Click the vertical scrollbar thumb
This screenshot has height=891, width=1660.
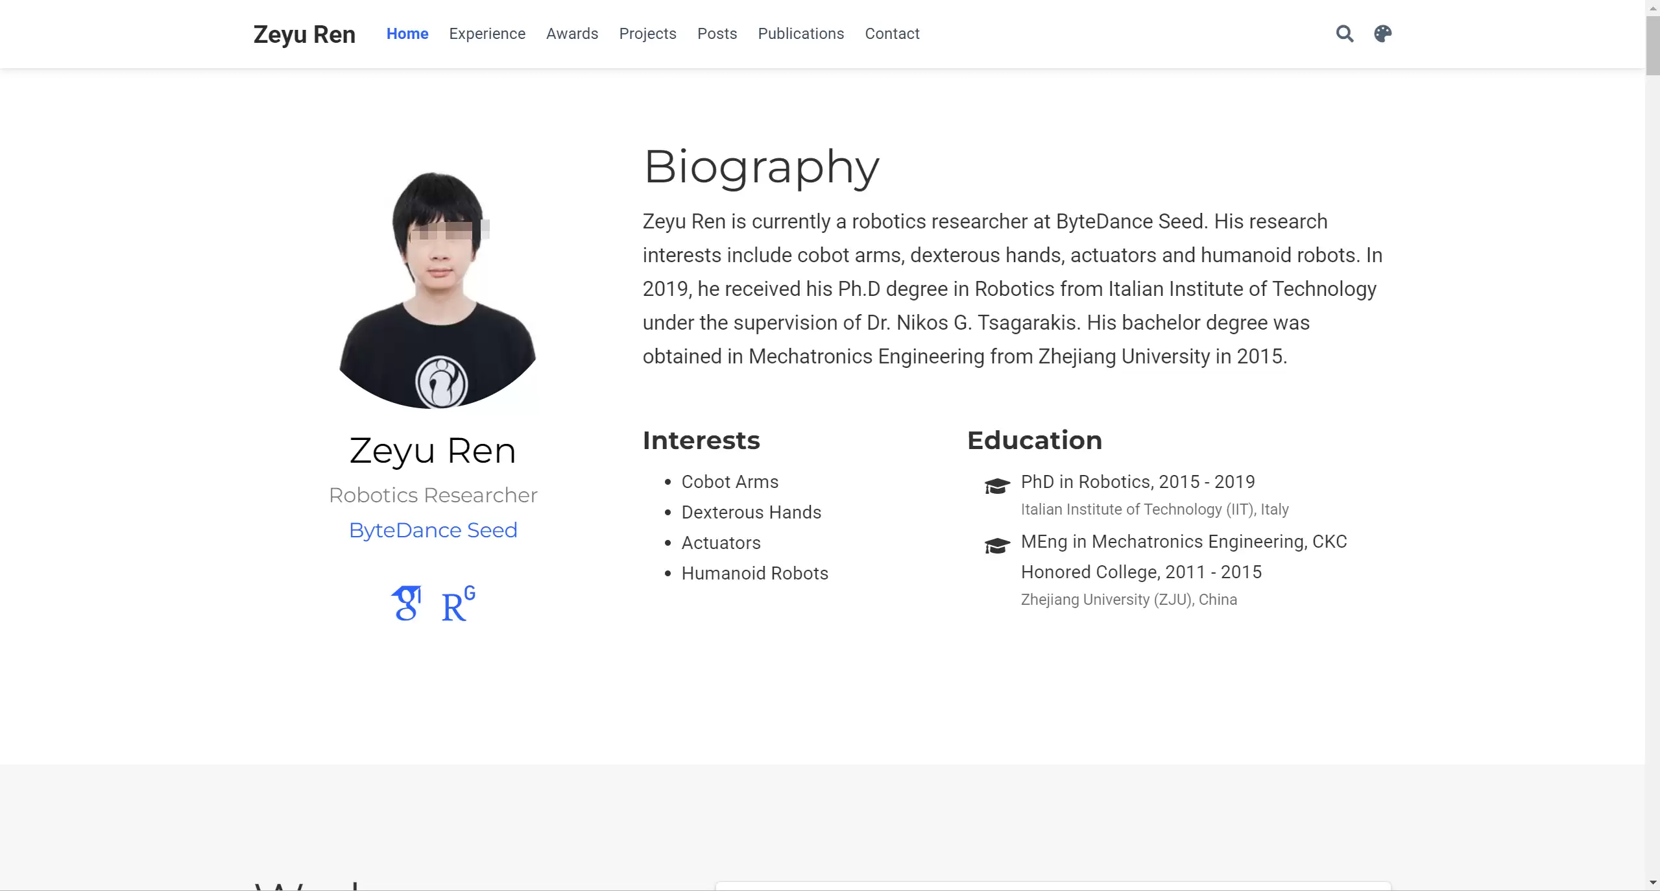(1652, 45)
